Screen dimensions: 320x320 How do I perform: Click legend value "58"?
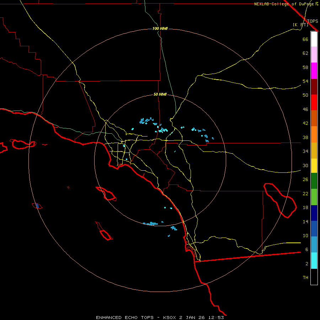pyautogui.click(x=305, y=67)
